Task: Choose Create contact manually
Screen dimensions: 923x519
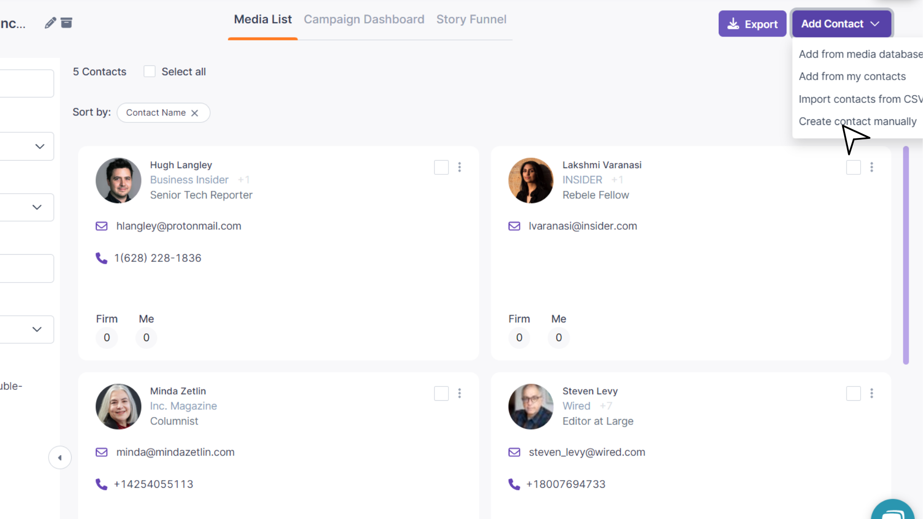Action: click(x=858, y=122)
